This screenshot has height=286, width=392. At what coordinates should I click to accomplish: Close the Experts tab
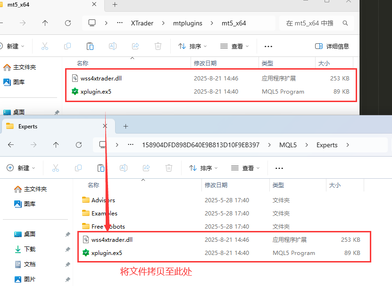tap(105, 126)
